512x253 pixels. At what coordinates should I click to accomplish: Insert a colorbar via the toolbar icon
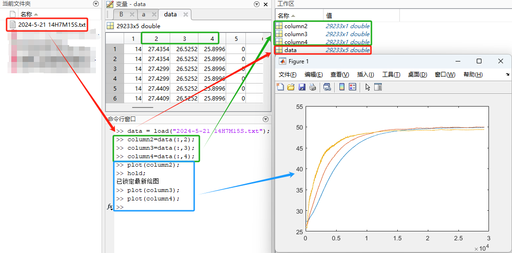click(x=342, y=87)
